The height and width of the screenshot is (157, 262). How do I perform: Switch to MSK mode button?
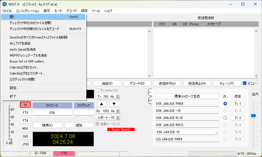(25, 128)
